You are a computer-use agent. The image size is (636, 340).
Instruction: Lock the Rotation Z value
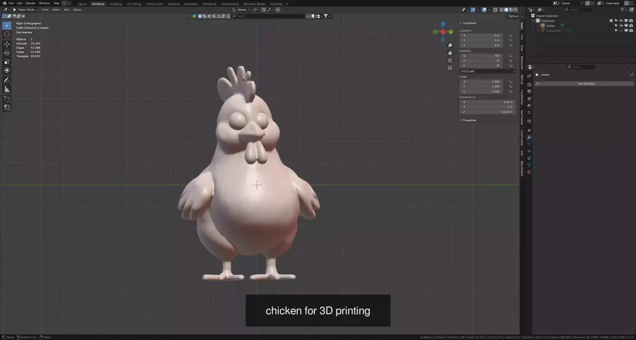click(510, 65)
